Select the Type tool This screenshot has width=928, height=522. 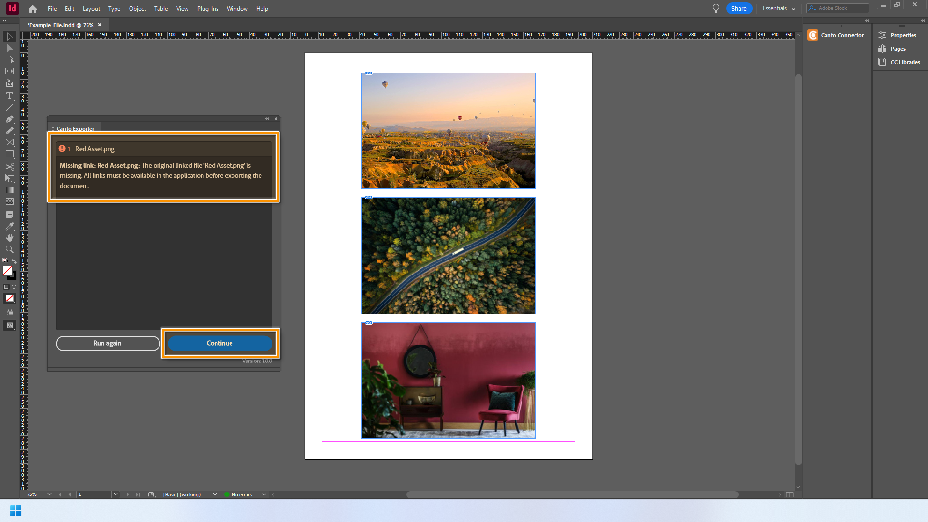point(9,96)
